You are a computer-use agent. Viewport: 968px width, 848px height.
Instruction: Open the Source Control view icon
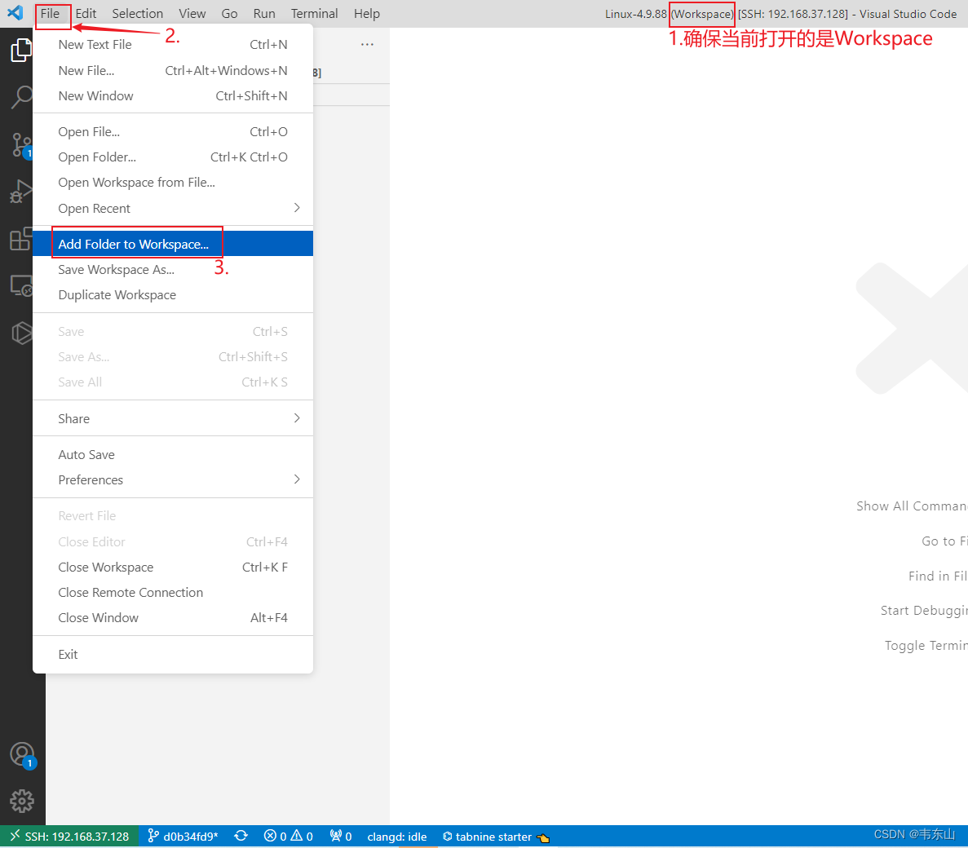pyautogui.click(x=21, y=146)
